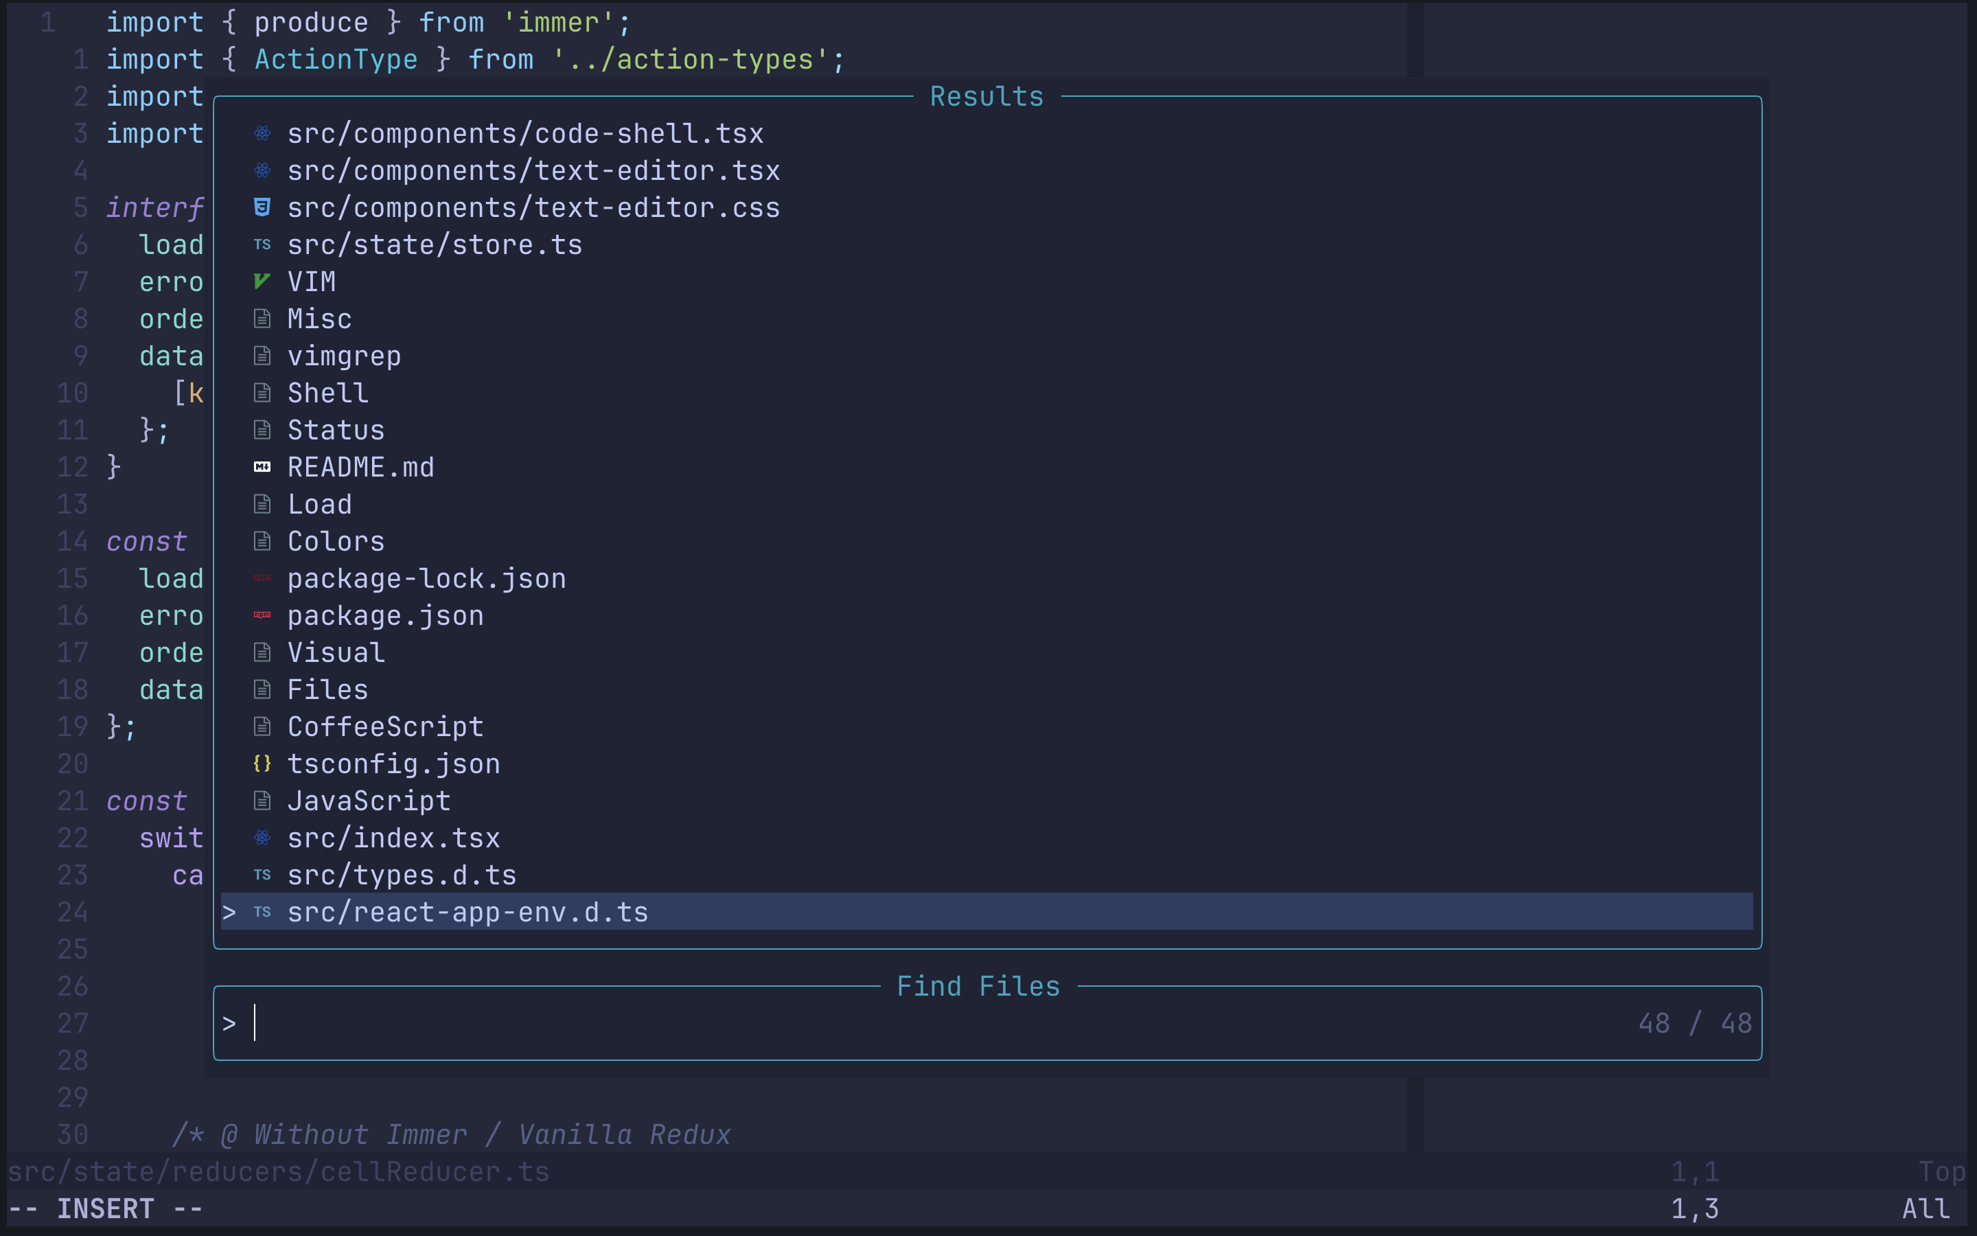Click the selection caret beside react-app-env.d.ts

(x=229, y=913)
